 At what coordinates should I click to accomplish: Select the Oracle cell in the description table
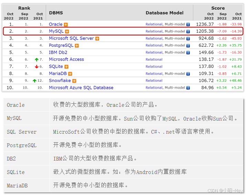click(26, 105)
